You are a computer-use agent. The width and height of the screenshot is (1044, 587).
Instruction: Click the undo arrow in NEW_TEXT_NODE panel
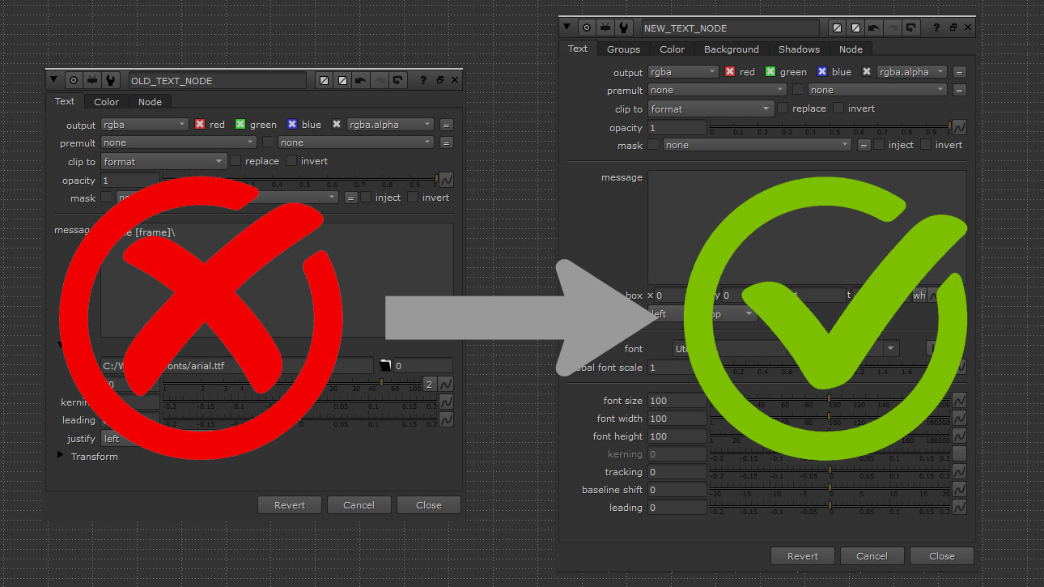(x=873, y=28)
